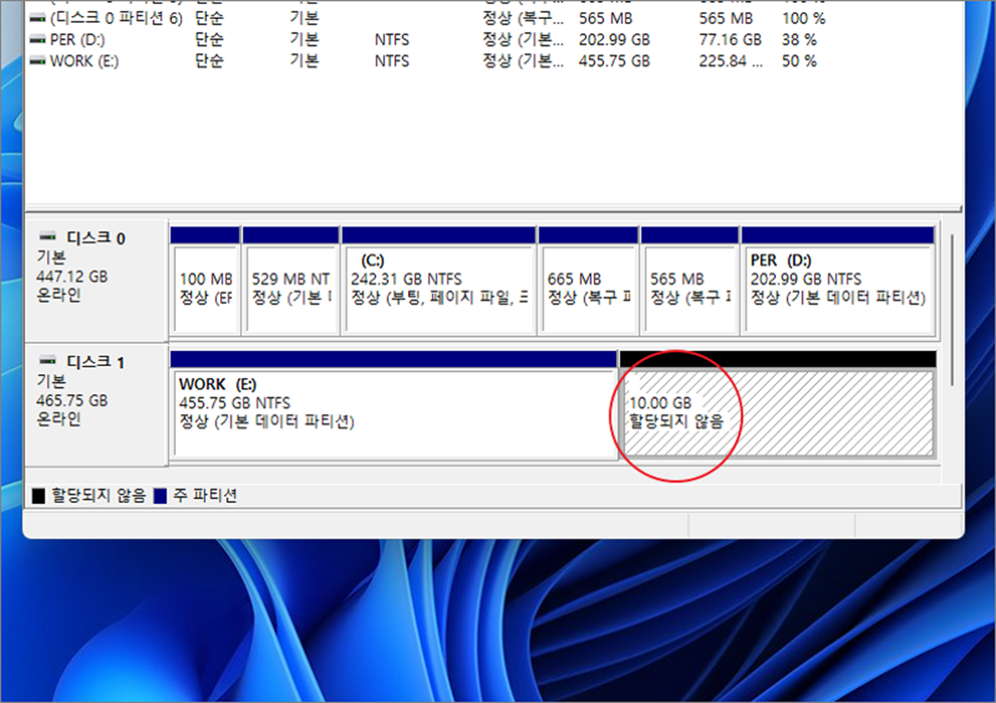Select the 디스크 1 label panel
The image size is (996, 703).
coord(96,404)
